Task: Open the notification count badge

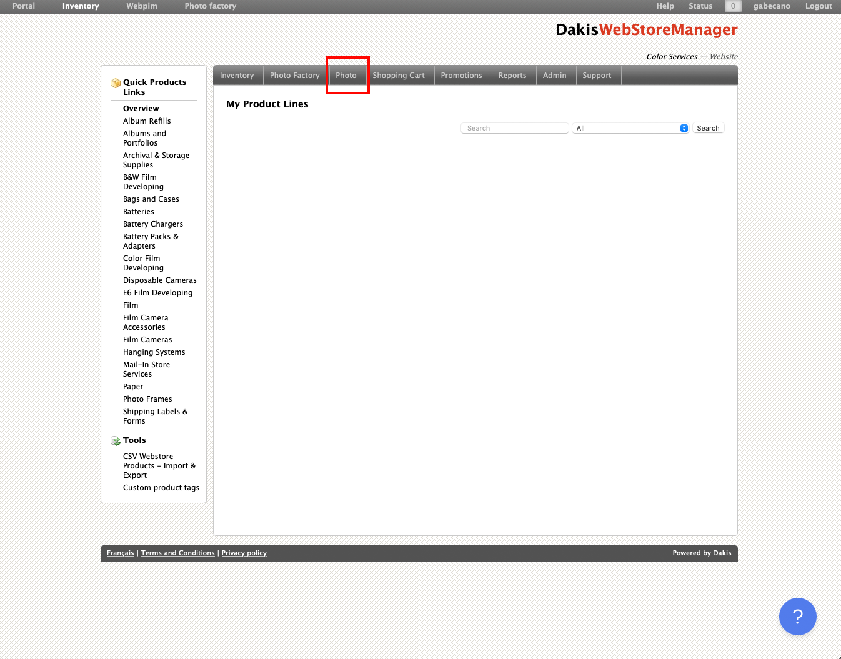Action: click(733, 6)
